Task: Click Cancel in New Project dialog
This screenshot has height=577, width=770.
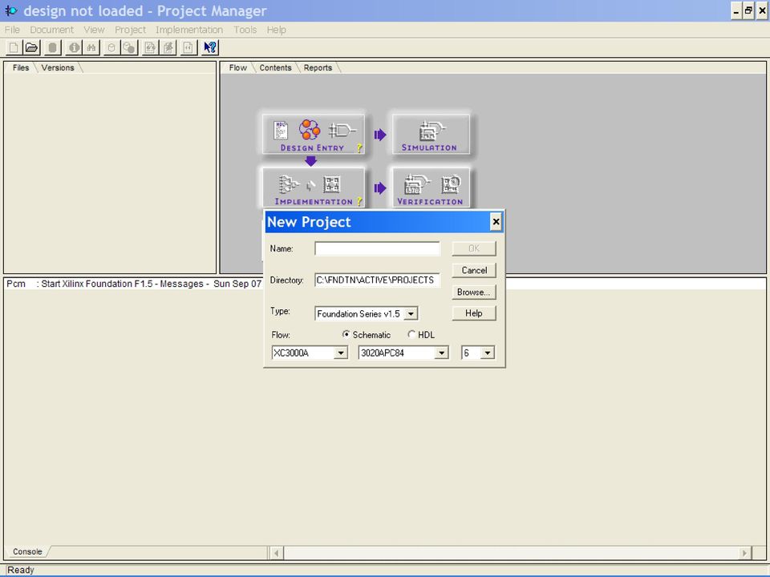Action: coord(474,270)
